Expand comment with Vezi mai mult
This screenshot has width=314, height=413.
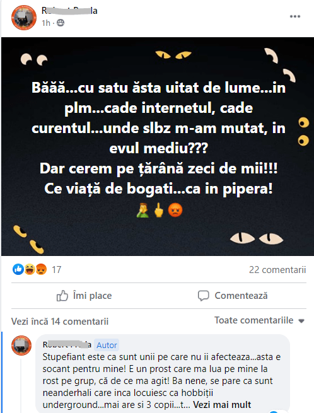click(x=222, y=404)
